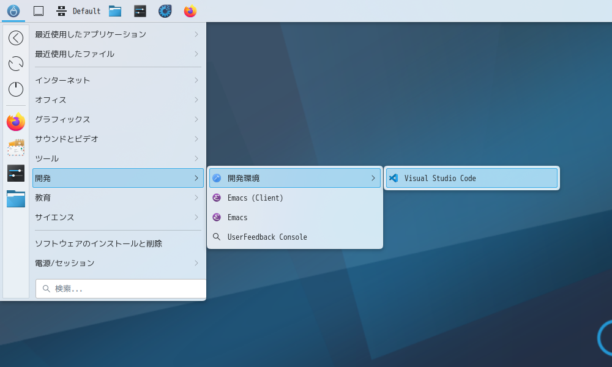612x367 pixels.
Task: Click the chevron on the グラフィックス row
Action: [x=196, y=119]
